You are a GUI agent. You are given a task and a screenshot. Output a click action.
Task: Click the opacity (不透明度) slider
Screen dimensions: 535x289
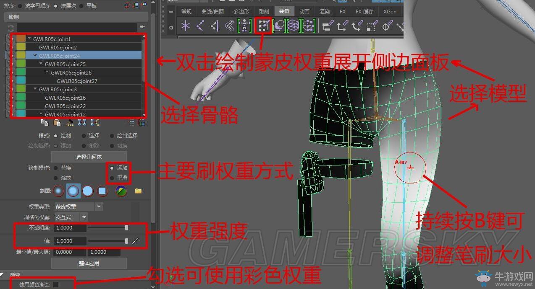click(x=108, y=228)
